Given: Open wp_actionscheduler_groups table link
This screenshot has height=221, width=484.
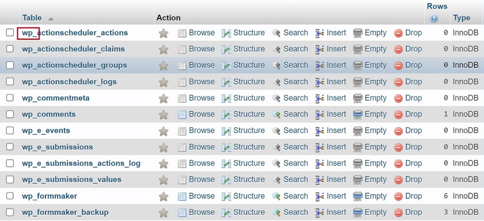Looking at the screenshot, I should (x=74, y=65).
